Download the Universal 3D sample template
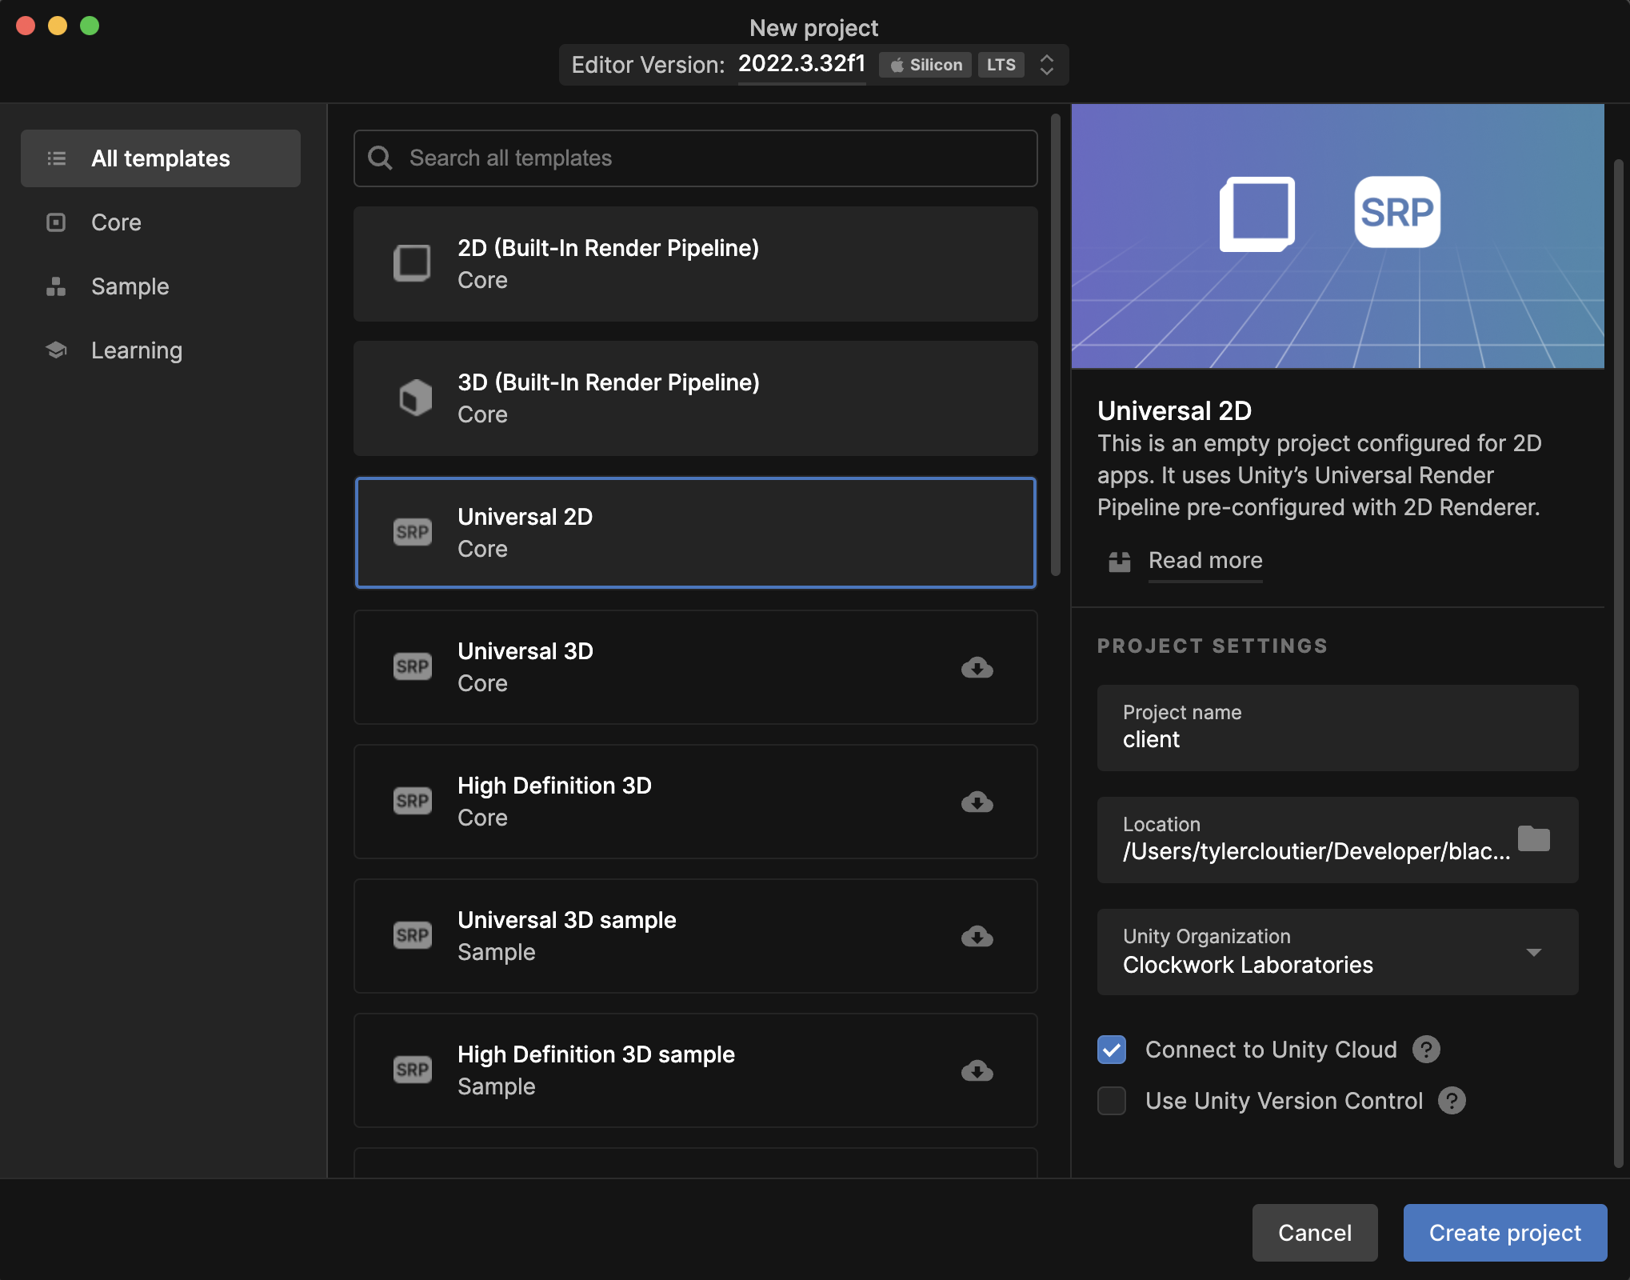Viewport: 1630px width, 1280px height. click(x=977, y=936)
